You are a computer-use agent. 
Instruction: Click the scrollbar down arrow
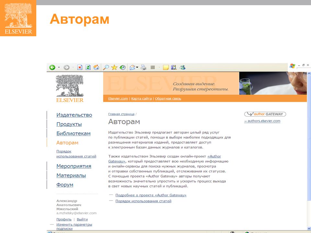tap(309, 228)
